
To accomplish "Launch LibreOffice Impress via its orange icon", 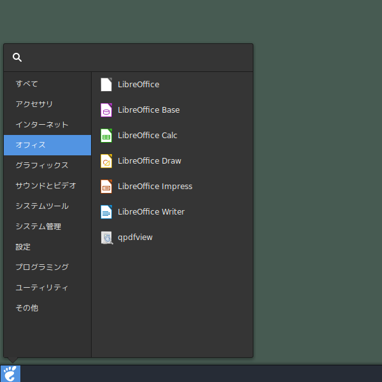I will coord(106,187).
